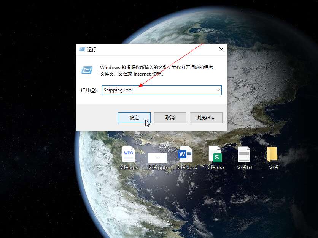318x238 pixels.
Task: Click the 文档.wps file name label
Action: (x=129, y=167)
